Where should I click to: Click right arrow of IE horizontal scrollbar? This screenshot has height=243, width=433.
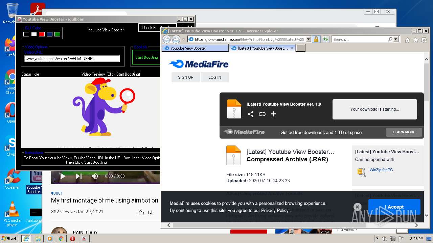(416, 225)
